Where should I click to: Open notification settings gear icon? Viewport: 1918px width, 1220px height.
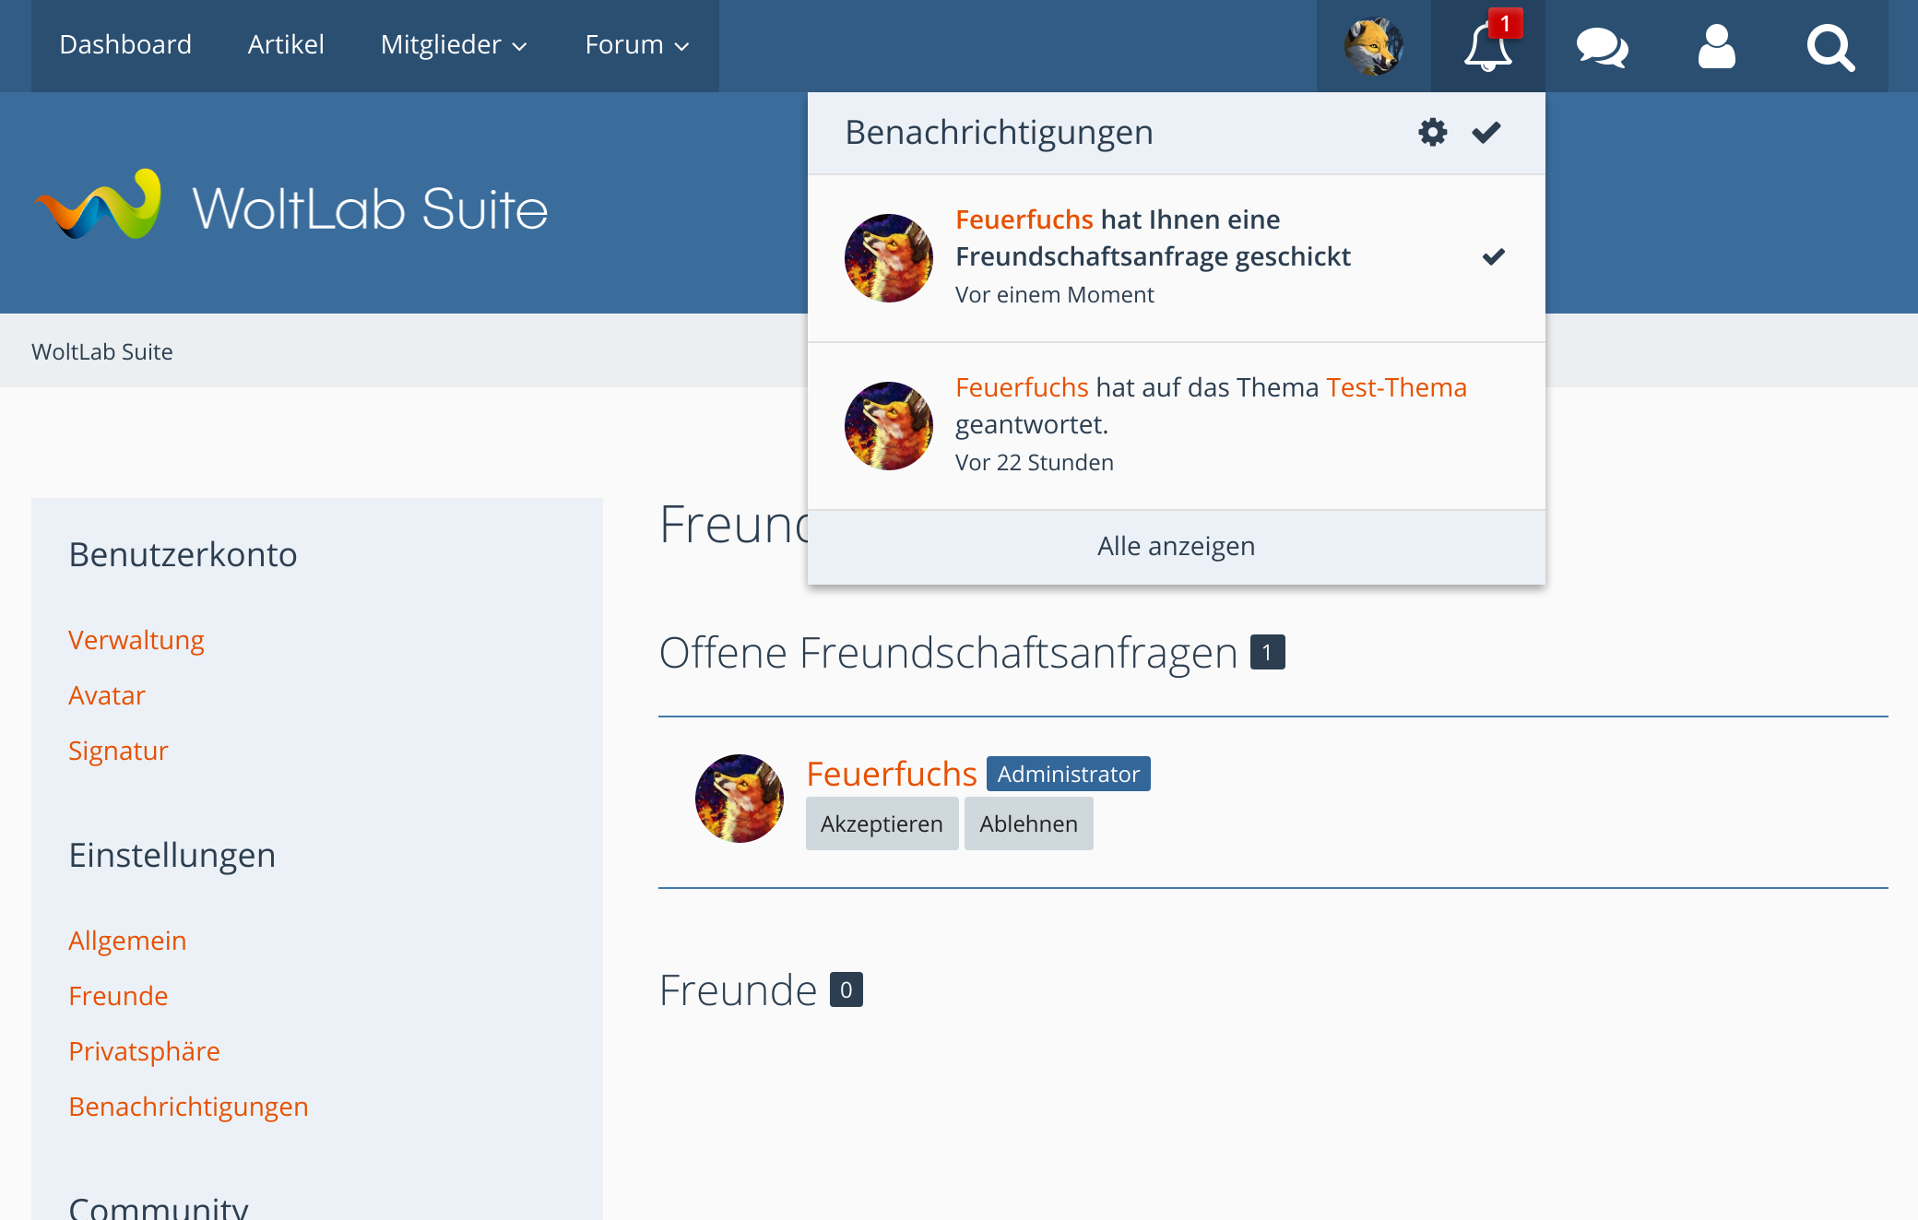tap(1432, 132)
